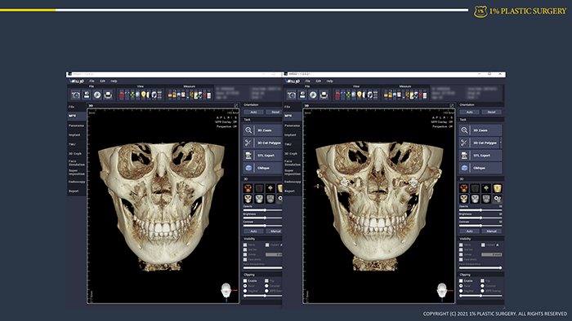Click orientation Reset button in left window
This screenshot has height=321, width=572.
[274, 112]
